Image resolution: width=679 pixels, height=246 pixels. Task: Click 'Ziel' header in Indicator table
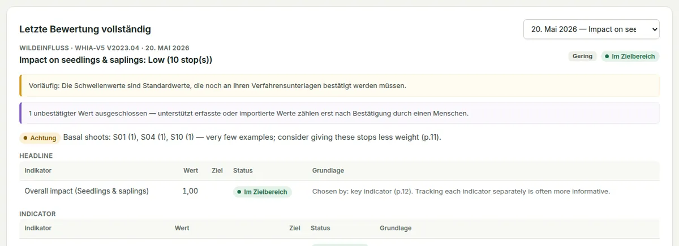tap(295, 228)
